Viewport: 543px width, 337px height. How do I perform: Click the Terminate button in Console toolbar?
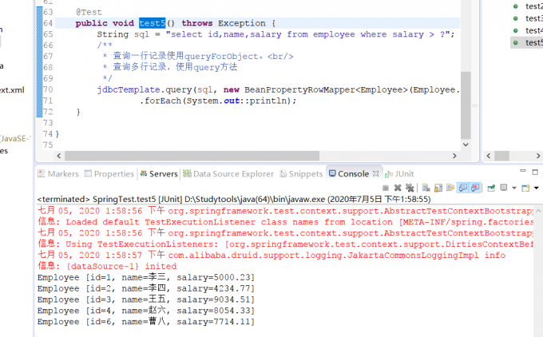386,188
